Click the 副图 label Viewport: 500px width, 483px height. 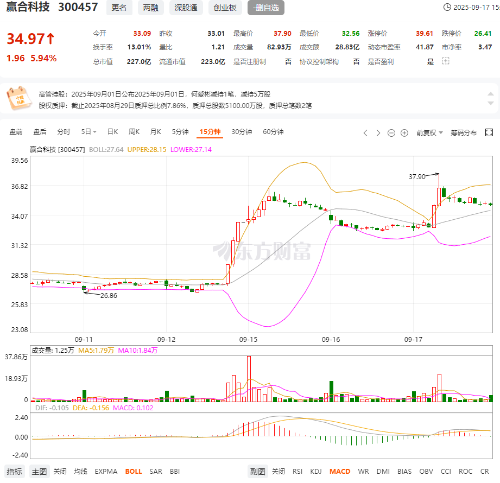tap(258, 472)
